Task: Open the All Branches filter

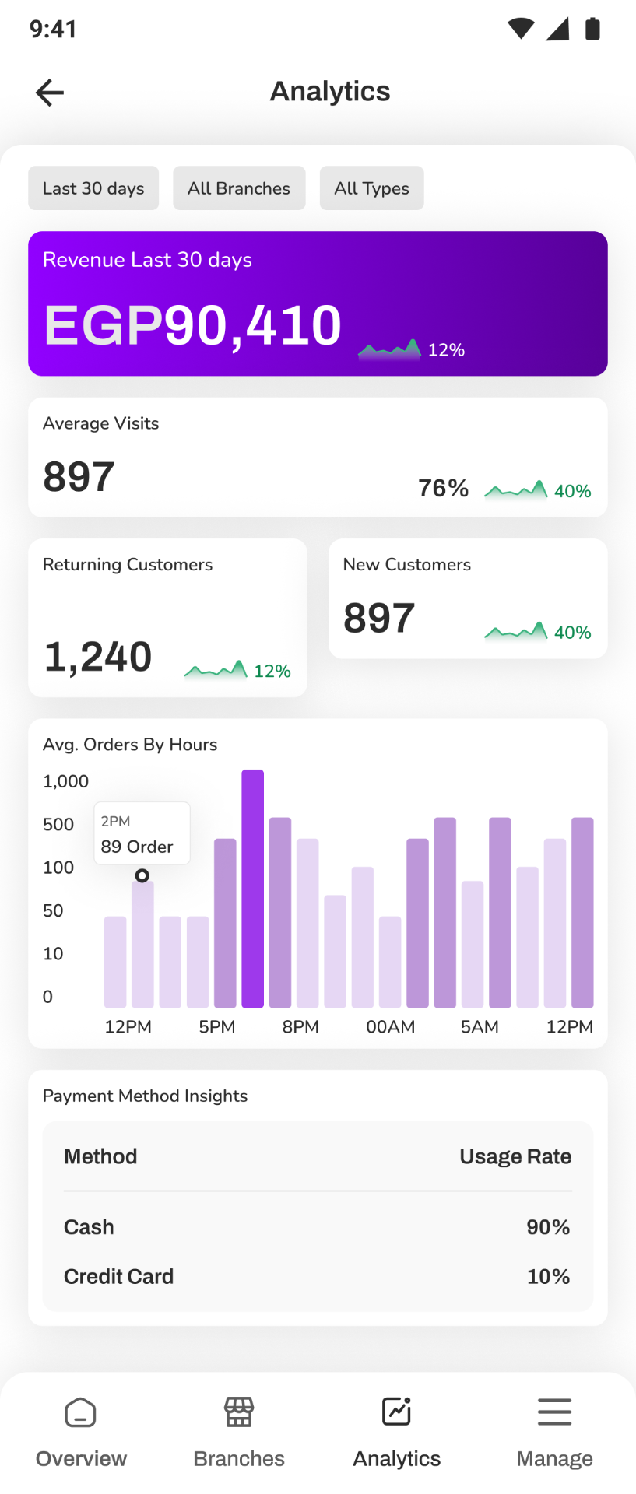Action: (239, 188)
